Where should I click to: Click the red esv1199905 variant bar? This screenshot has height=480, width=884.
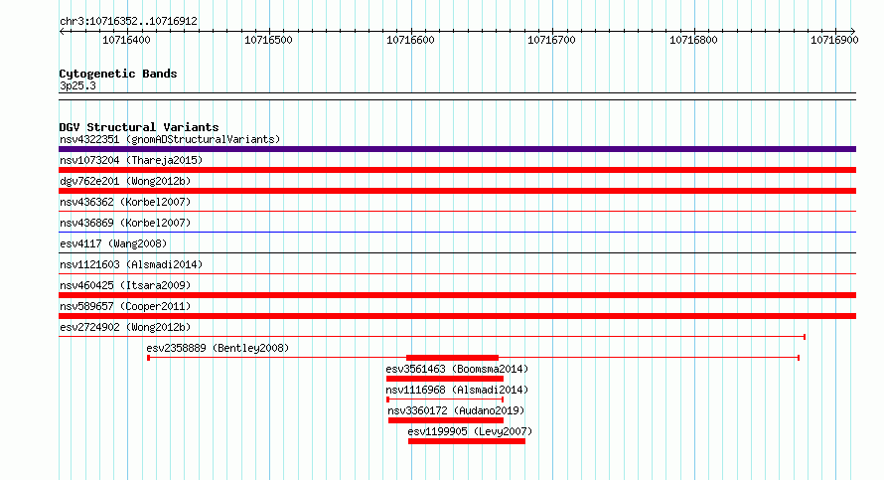click(x=467, y=441)
